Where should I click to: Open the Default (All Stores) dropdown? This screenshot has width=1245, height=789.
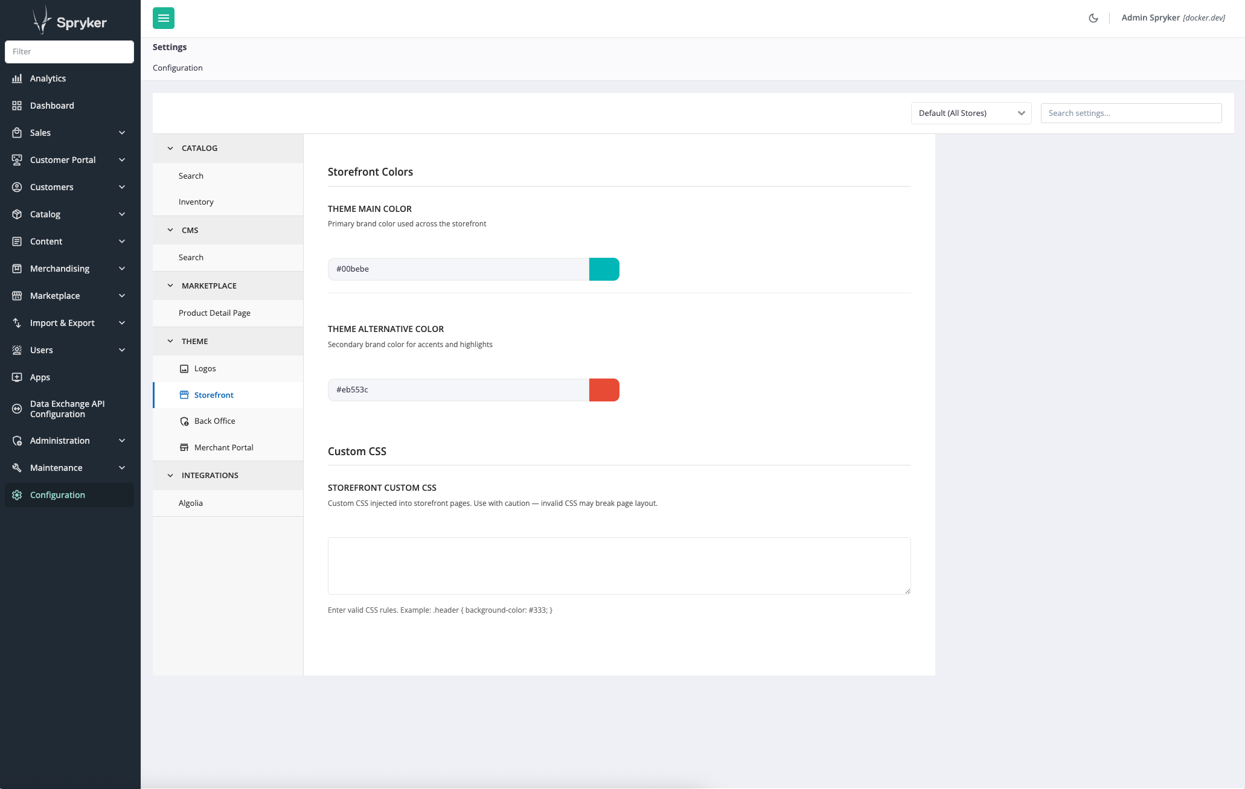pos(971,113)
